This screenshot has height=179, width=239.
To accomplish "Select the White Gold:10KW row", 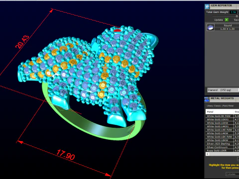I will (222, 123).
